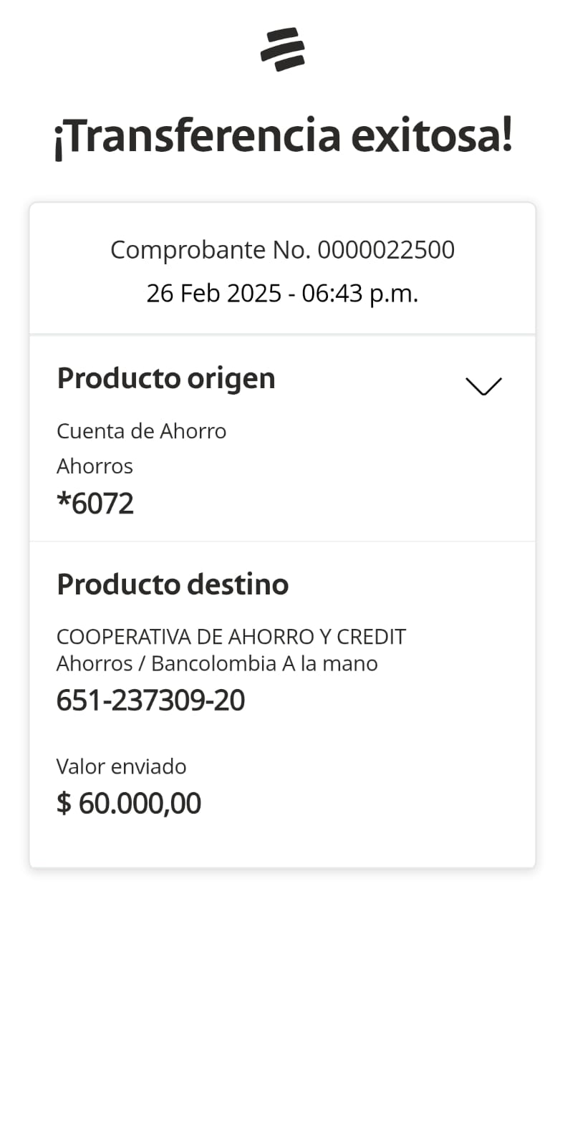
Task: Click the Producto origen section title
Action: [x=166, y=378]
